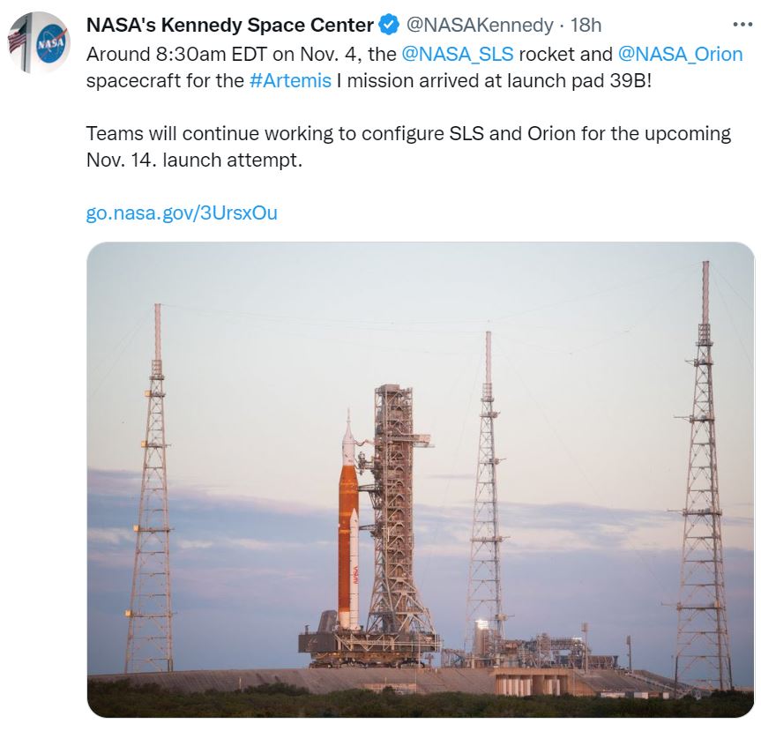Click the NASA's Kennedy Space Center name
The width and height of the screenshot is (761, 731).
pyautogui.click(x=229, y=26)
